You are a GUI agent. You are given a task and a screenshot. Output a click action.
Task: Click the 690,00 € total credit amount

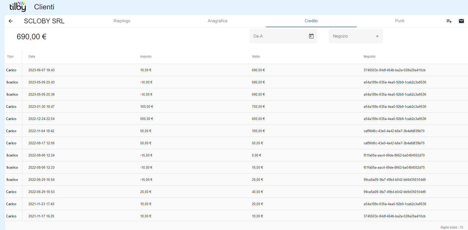[x=31, y=37]
